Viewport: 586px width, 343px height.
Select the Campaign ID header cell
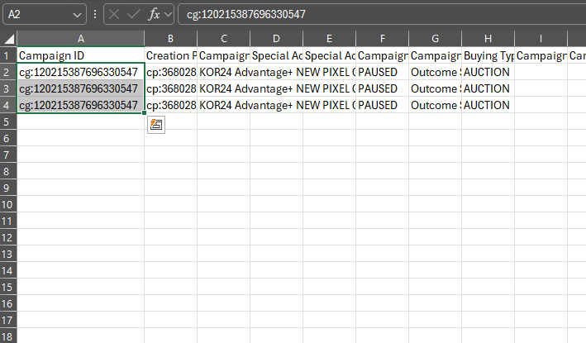80,55
